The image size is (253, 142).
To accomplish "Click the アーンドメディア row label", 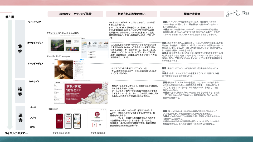I will pos(35,64).
